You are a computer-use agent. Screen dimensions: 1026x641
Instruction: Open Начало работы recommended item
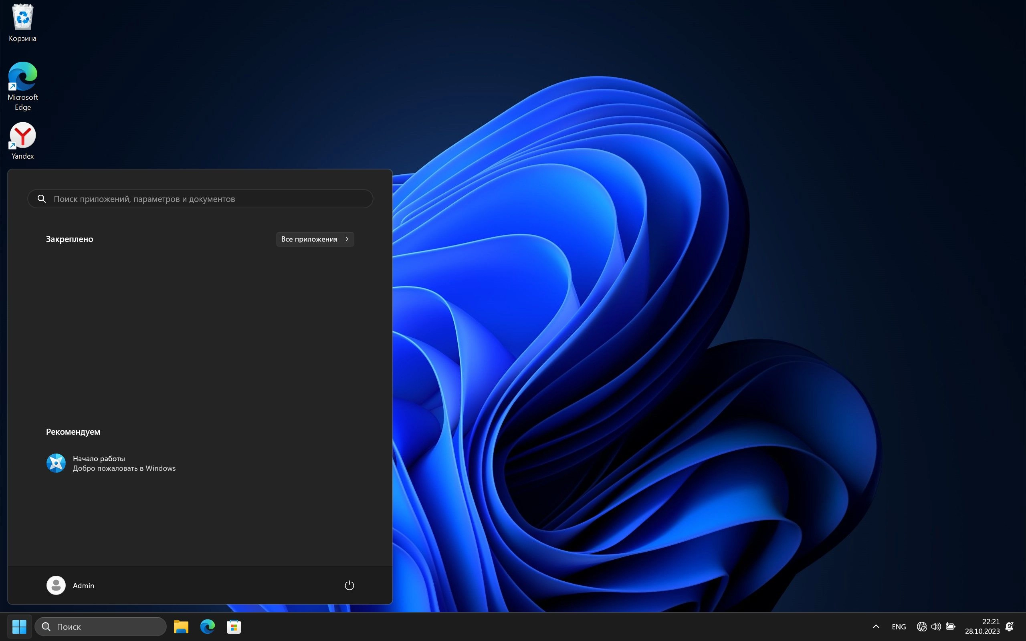tap(111, 463)
